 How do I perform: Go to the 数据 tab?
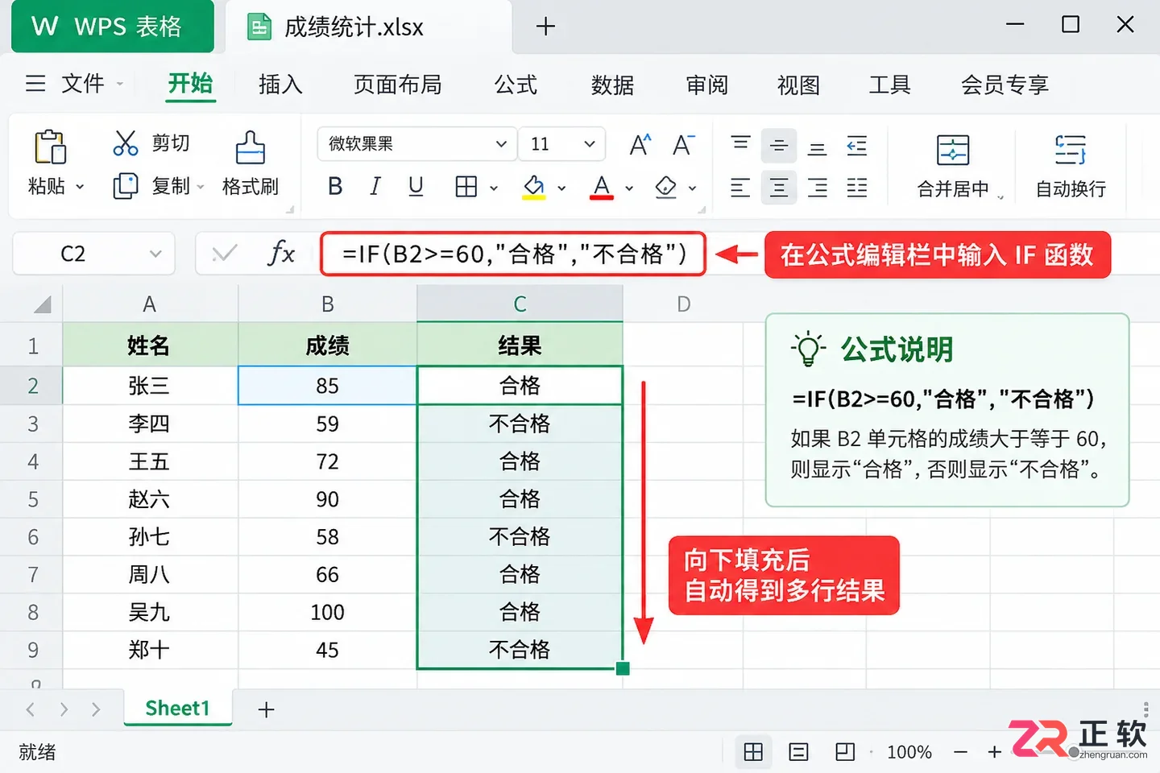(612, 85)
